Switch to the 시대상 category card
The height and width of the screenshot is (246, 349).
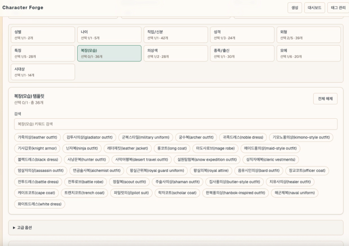click(42, 72)
